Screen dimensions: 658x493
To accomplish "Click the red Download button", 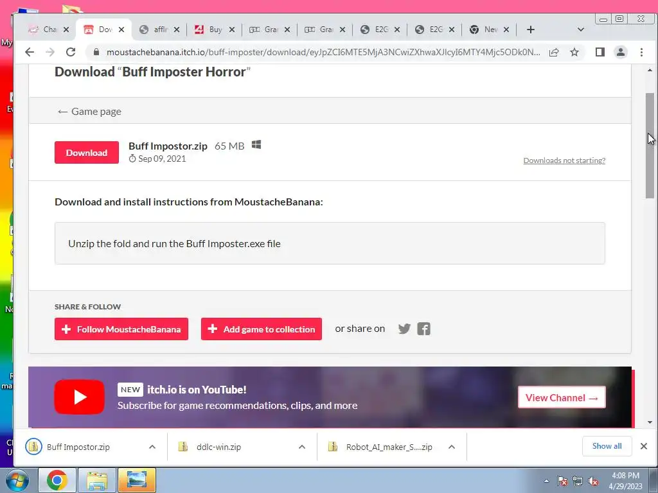I will pos(87,153).
